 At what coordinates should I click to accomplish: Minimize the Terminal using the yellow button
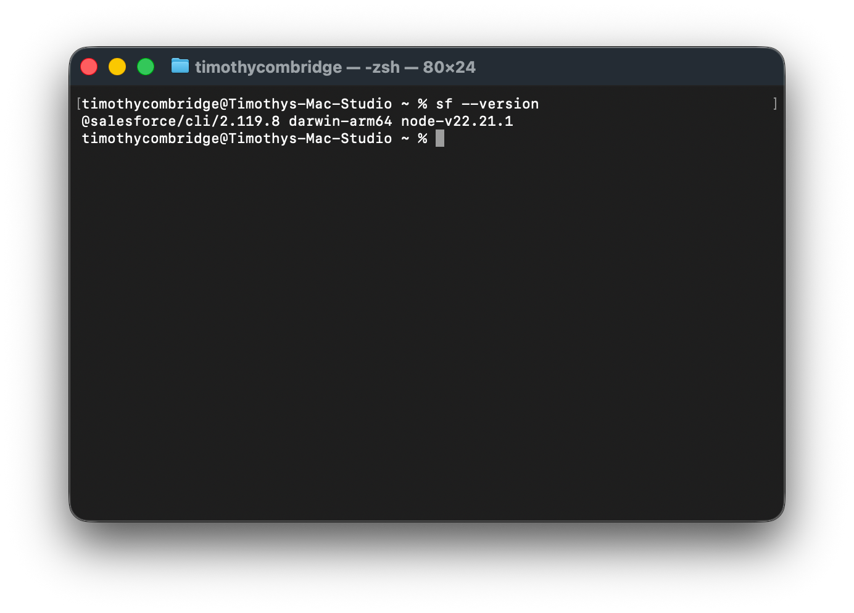(x=117, y=67)
